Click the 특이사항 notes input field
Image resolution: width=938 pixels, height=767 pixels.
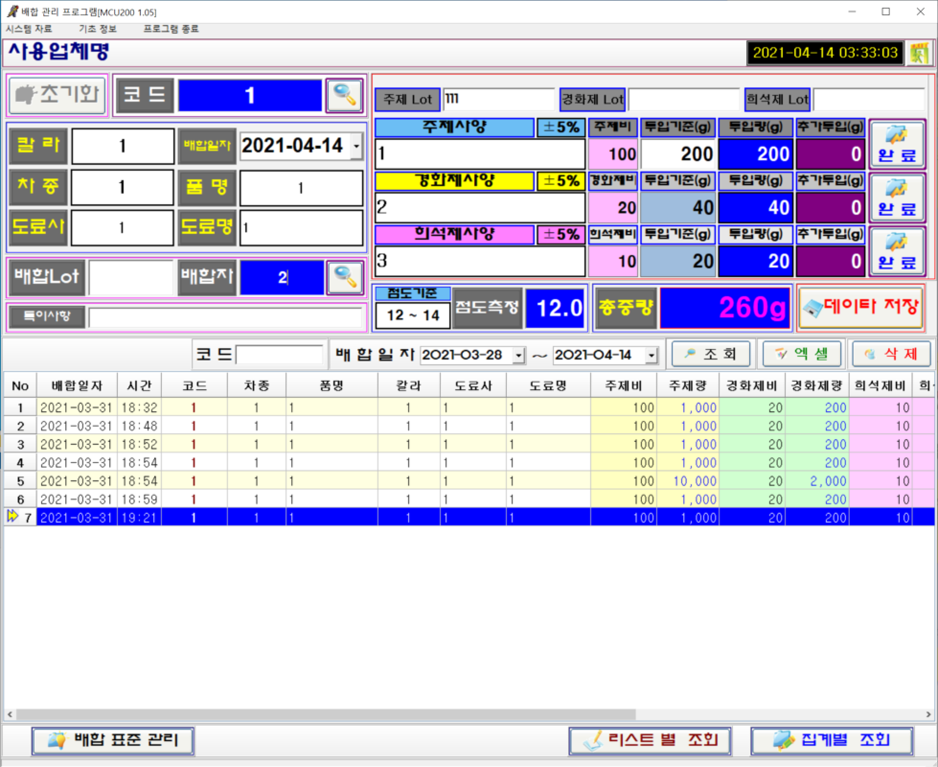point(226,318)
